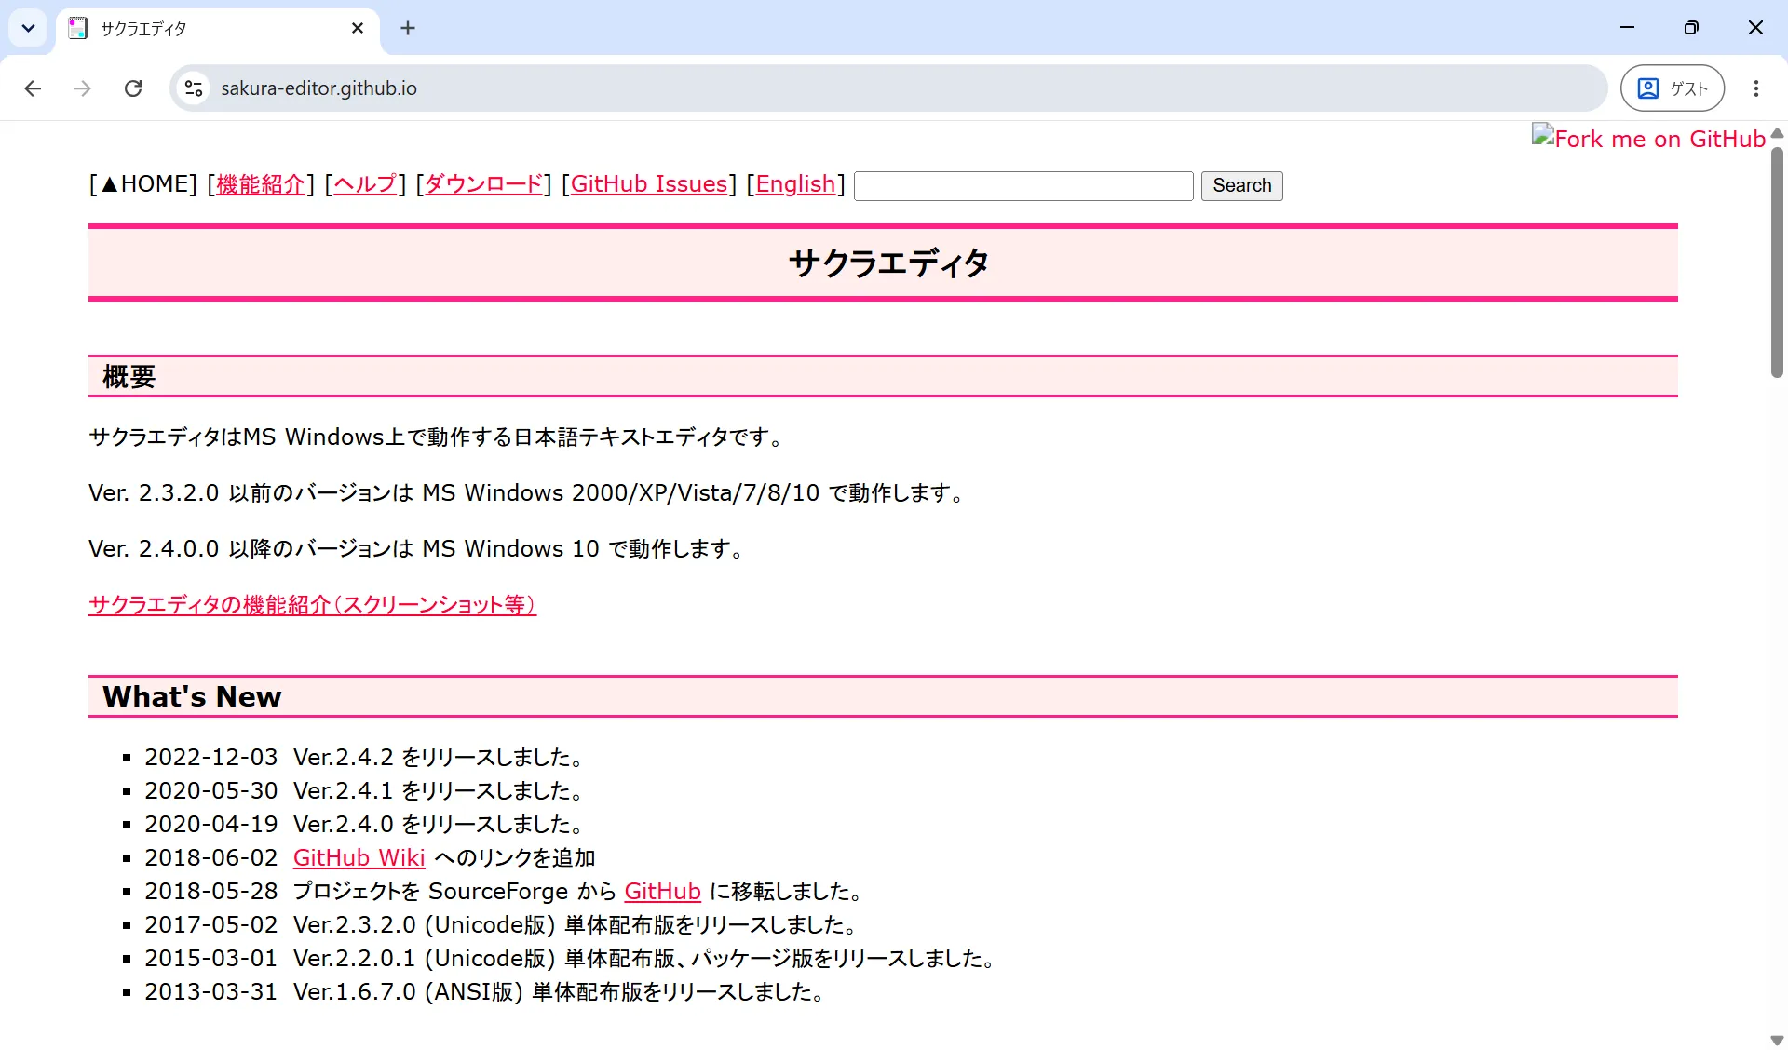Click the scrollbar down arrow
The image size is (1788, 1050).
pos(1777,1041)
